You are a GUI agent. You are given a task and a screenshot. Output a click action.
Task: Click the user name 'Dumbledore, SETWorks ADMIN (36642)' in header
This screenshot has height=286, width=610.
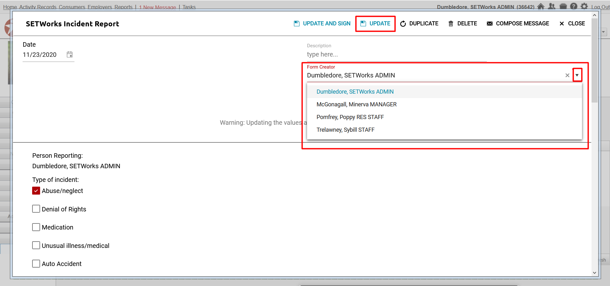click(486, 7)
